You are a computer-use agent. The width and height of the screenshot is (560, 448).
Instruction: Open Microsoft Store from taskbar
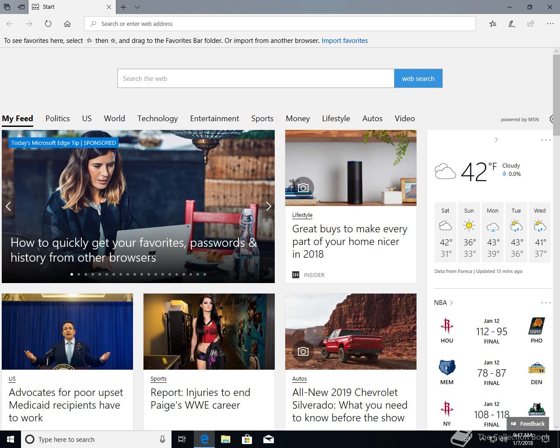pos(247,439)
